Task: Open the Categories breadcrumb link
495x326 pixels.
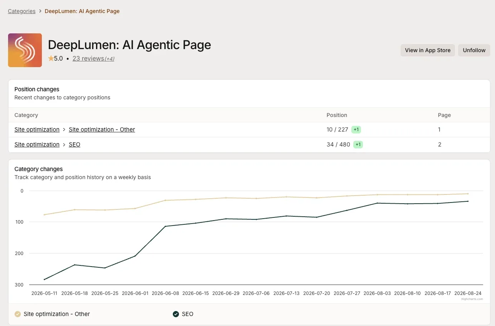Action: [x=22, y=11]
